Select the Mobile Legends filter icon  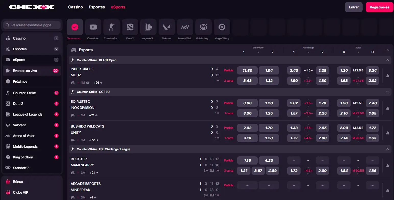click(x=204, y=27)
